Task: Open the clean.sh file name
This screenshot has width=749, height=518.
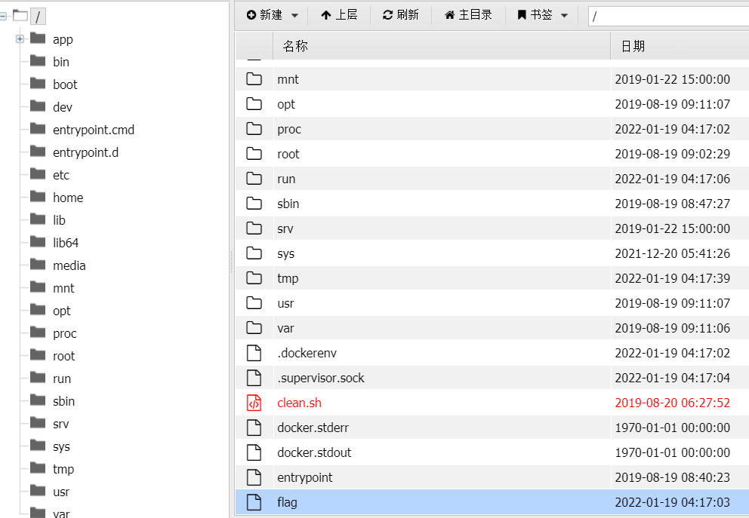Action: (299, 403)
